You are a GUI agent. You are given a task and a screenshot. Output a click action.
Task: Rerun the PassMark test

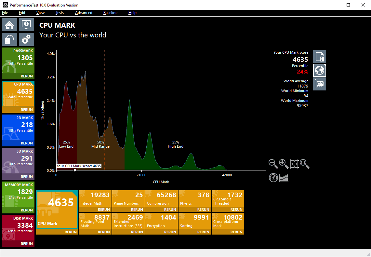coord(18,76)
